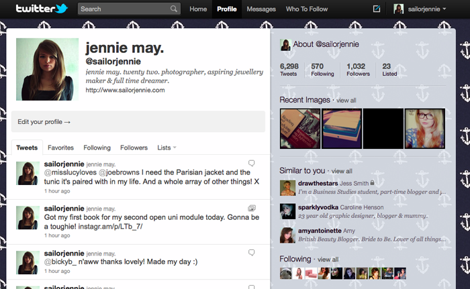Screen dimensions: 470x289
Task: Click the large jennie may profile photo
Action: point(48,69)
